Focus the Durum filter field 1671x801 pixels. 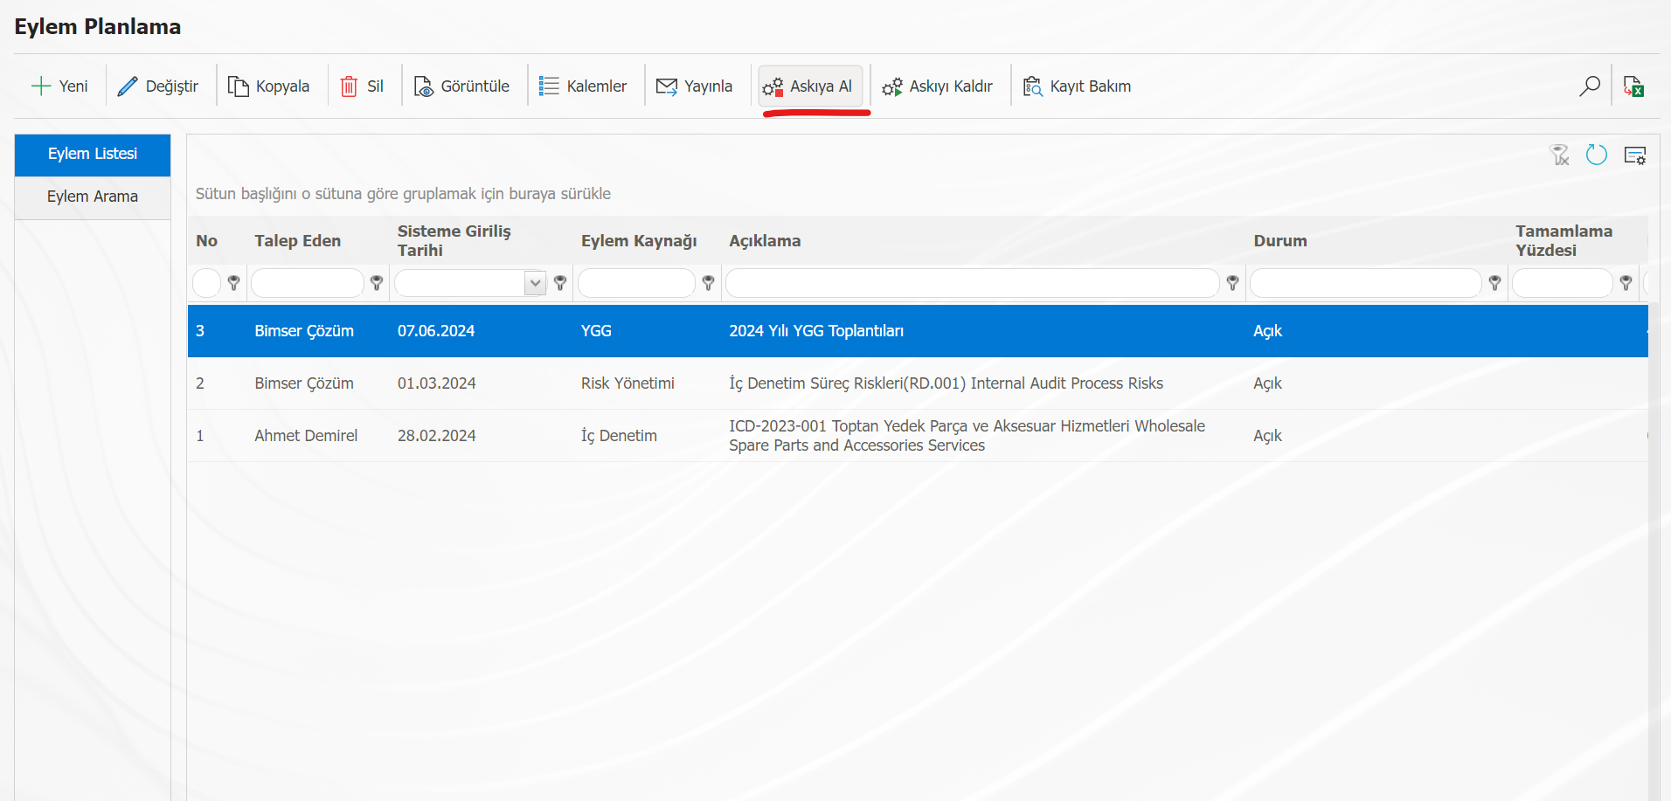click(x=1365, y=283)
